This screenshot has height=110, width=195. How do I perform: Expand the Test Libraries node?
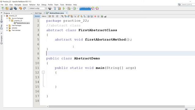point(7,30)
